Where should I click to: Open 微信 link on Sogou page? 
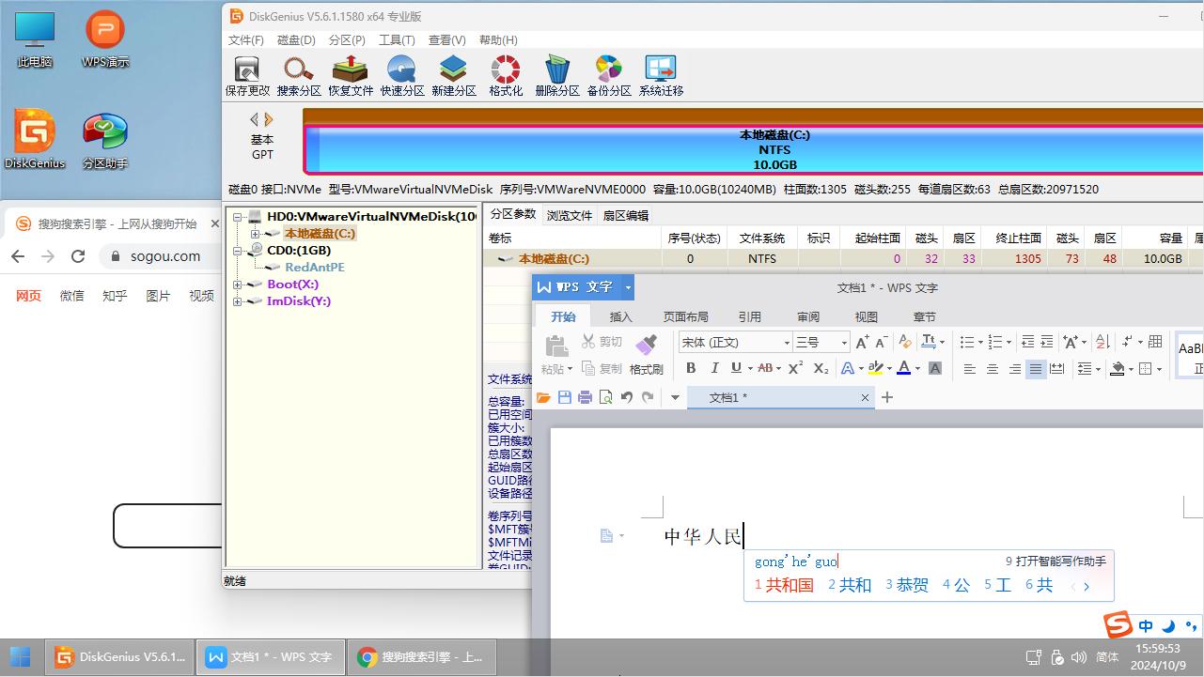71,296
